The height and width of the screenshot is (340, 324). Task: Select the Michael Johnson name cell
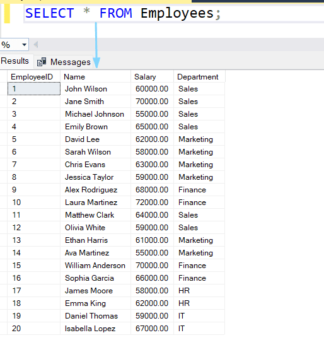[x=96, y=114]
